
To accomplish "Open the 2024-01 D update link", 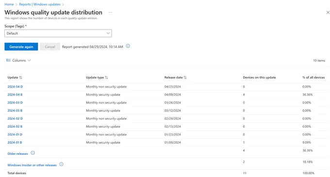I will (15, 134).
